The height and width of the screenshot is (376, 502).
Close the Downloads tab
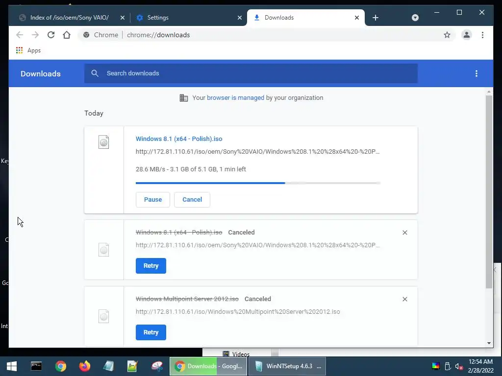pyautogui.click(x=357, y=18)
